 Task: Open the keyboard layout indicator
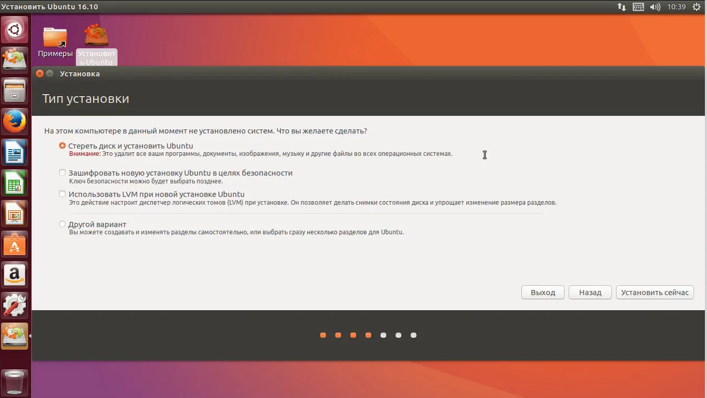click(638, 7)
